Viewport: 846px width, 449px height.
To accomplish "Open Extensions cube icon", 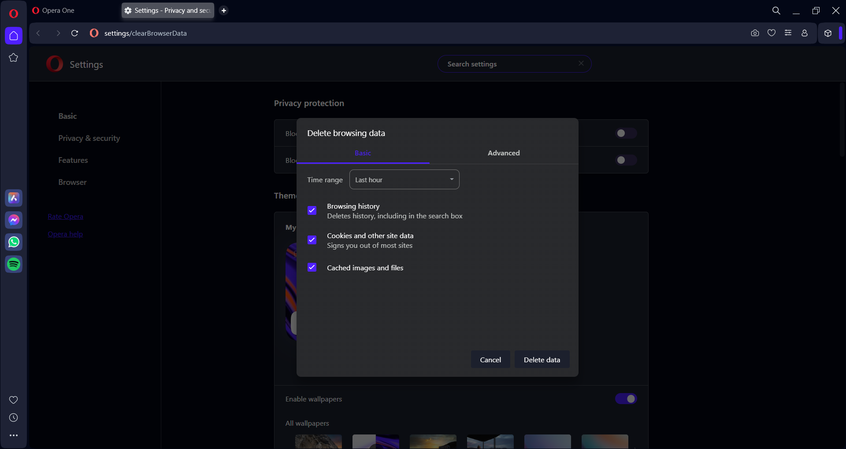I will (x=828, y=33).
